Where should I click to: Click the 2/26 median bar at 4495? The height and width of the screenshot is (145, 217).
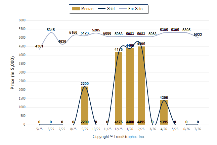[141, 86]
